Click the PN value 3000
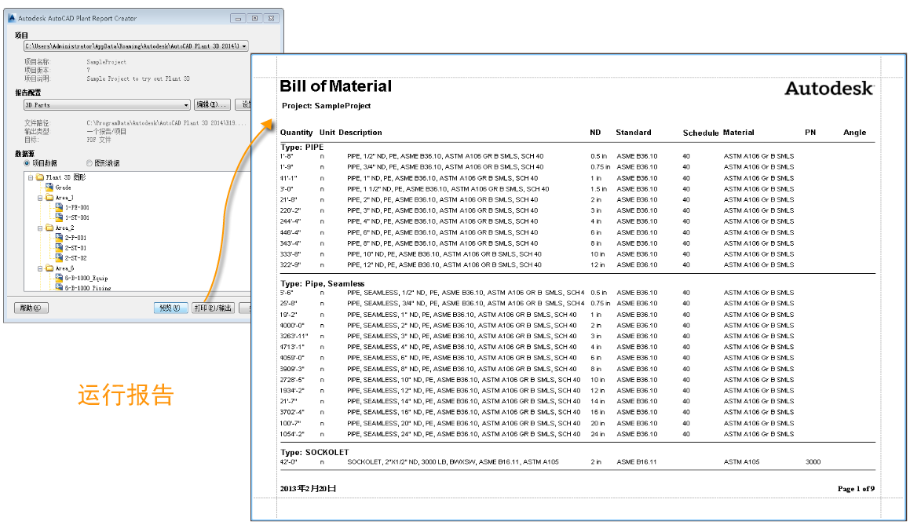The image size is (910, 525). [813, 462]
